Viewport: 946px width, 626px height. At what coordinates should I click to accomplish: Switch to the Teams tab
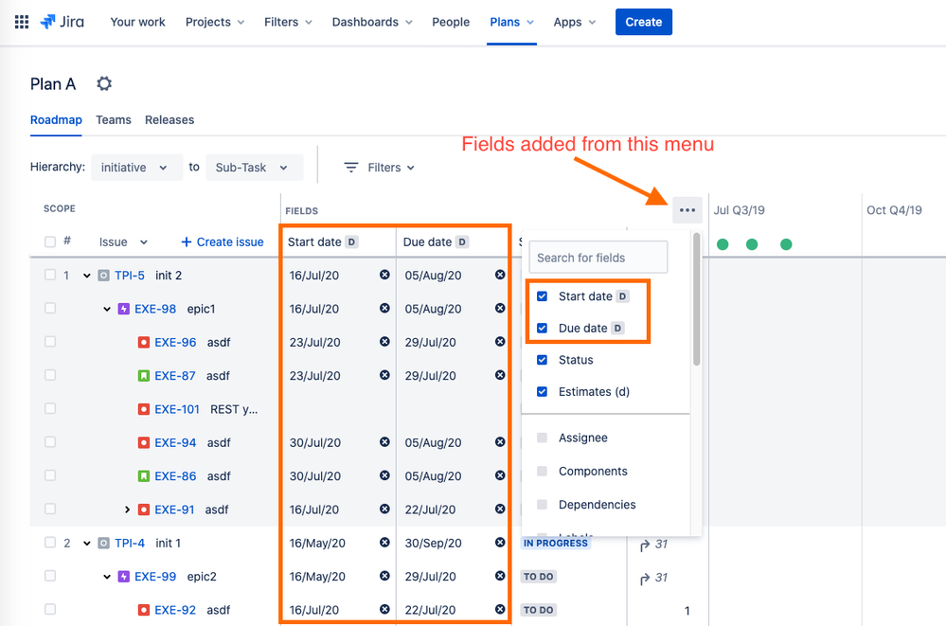114,119
